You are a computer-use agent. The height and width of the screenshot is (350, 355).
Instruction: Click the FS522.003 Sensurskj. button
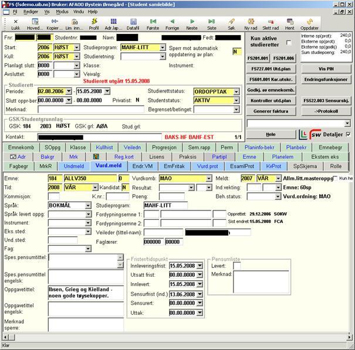click(326, 101)
